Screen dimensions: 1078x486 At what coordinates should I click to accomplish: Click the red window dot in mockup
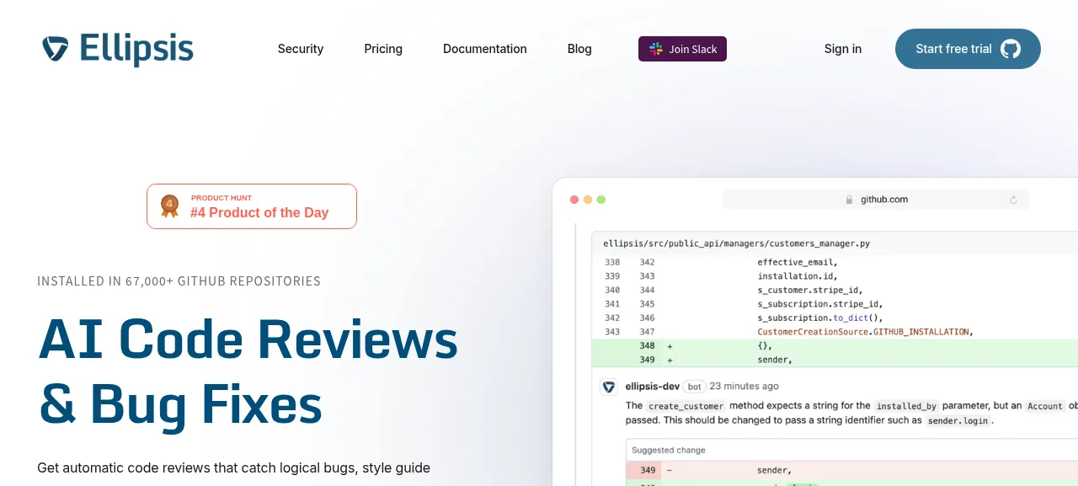coord(574,200)
